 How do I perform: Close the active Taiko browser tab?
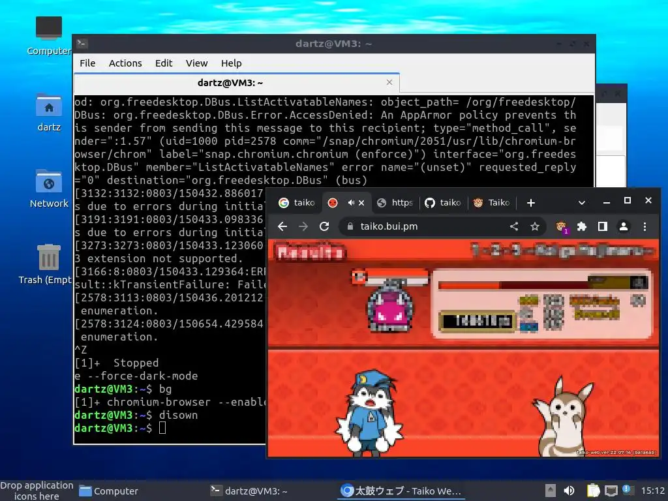pyautogui.click(x=361, y=203)
